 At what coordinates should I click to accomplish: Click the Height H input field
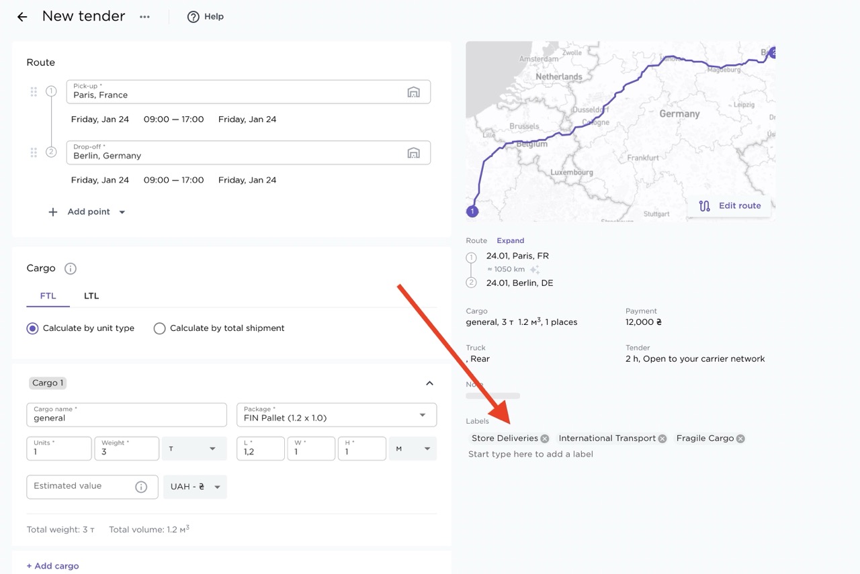[362, 448]
